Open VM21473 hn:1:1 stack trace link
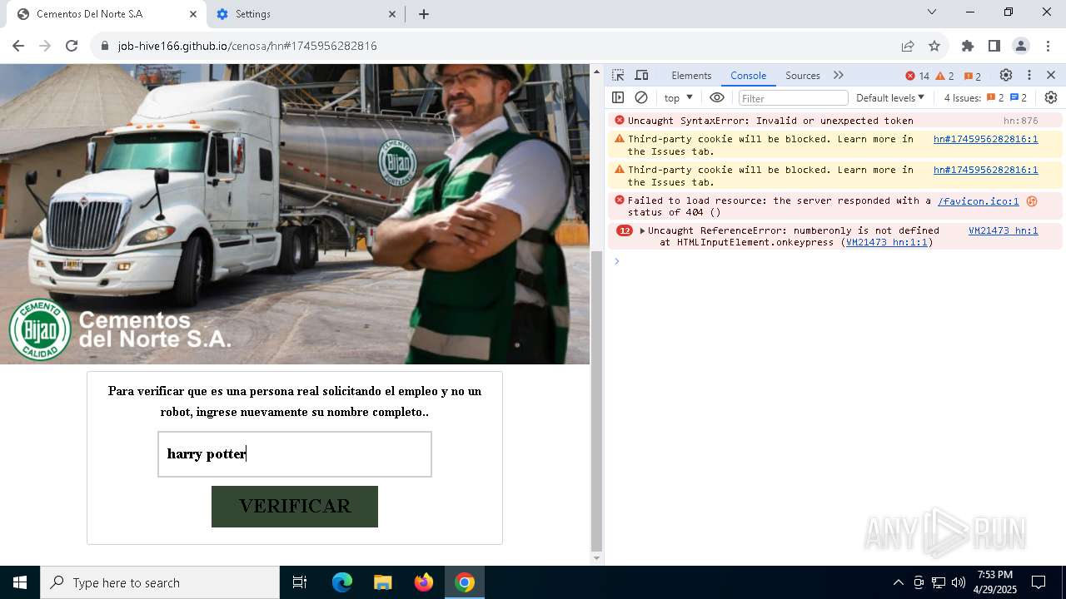Screen dimensions: 1066x599 (886, 243)
